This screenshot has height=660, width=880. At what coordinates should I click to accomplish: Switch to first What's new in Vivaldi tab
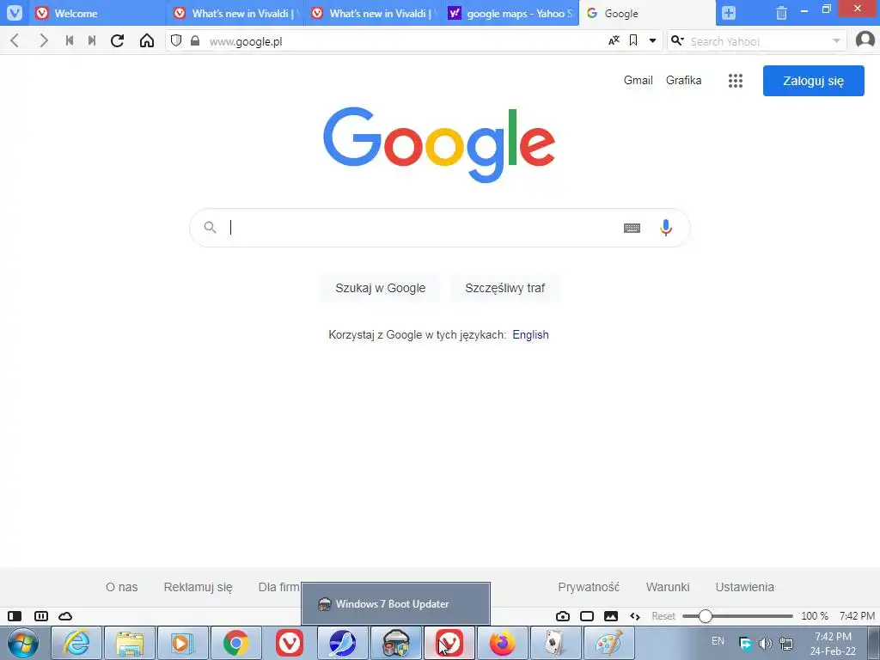click(x=235, y=13)
